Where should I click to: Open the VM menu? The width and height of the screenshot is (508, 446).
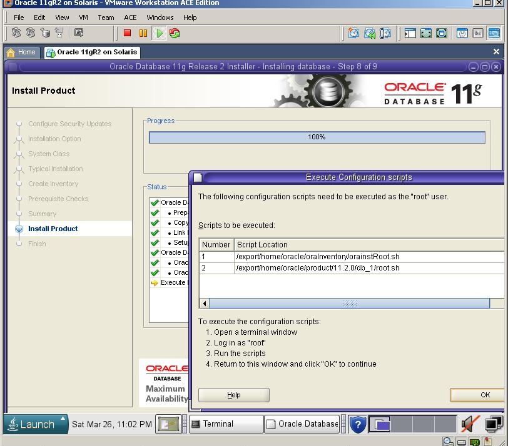(83, 17)
